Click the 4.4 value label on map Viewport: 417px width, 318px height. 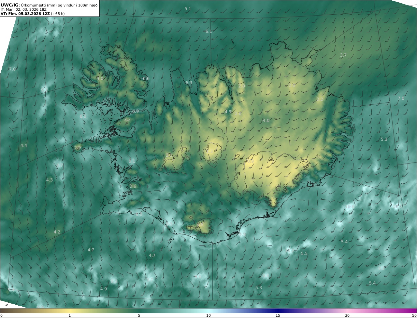[x=24, y=145]
